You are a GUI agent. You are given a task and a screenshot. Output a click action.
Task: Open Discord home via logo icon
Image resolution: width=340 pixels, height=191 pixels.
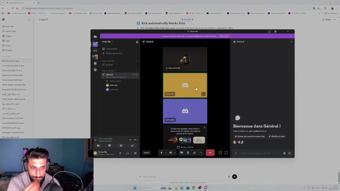tap(95, 37)
